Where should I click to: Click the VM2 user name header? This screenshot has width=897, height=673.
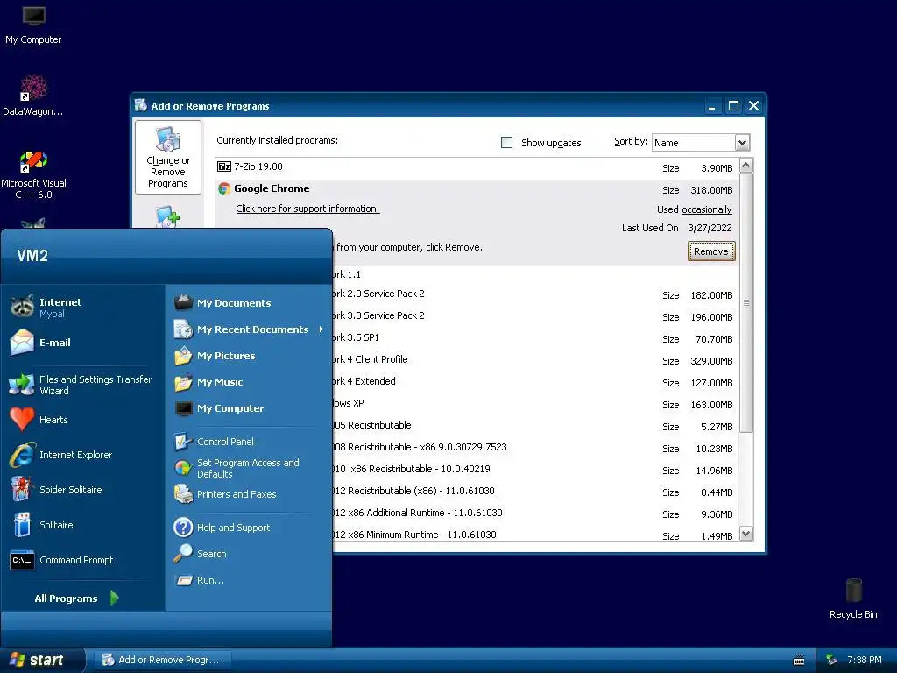[32, 255]
